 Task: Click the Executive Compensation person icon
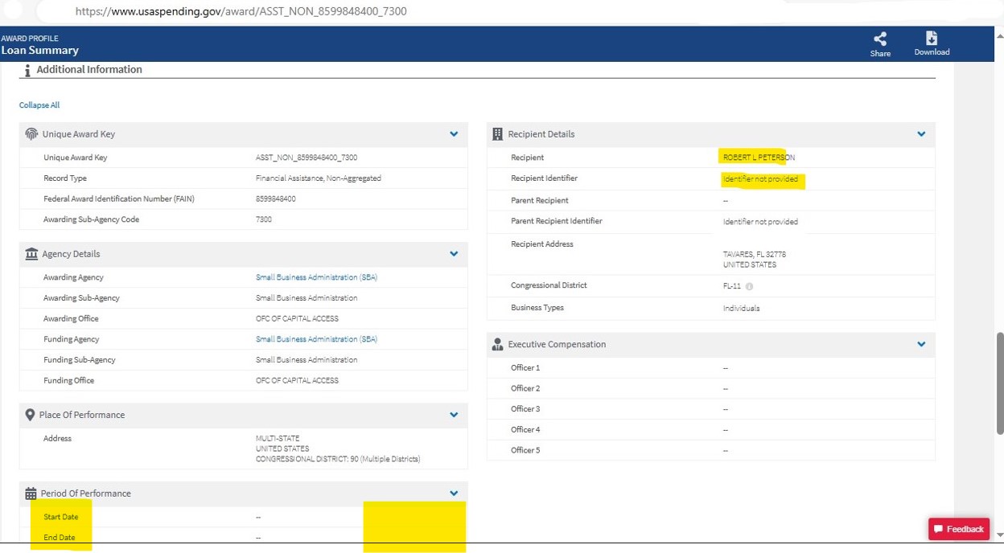497,344
